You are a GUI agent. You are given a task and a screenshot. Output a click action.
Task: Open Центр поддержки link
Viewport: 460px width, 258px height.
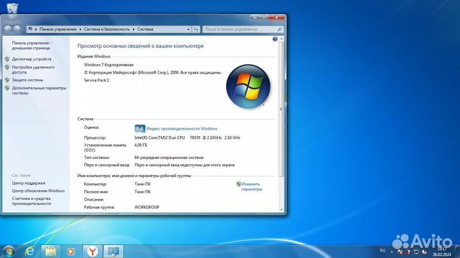29,183
